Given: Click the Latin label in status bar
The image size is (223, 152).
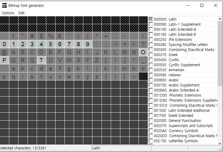Looking at the screenshot, I should click(96, 148).
